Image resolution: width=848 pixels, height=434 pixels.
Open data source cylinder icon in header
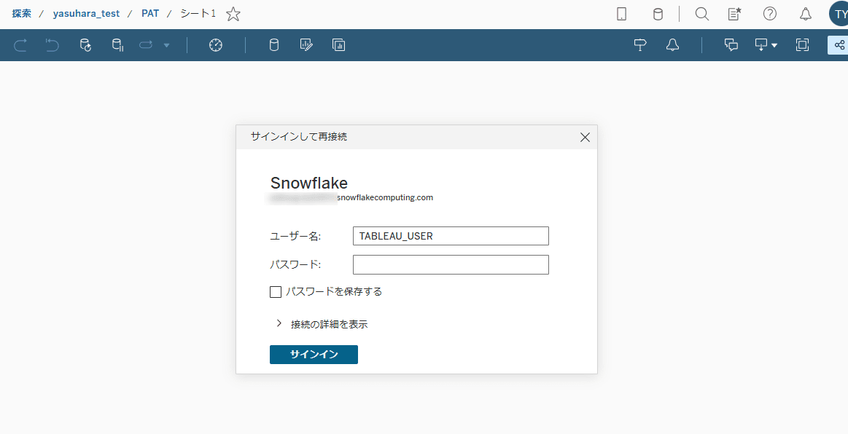point(658,14)
